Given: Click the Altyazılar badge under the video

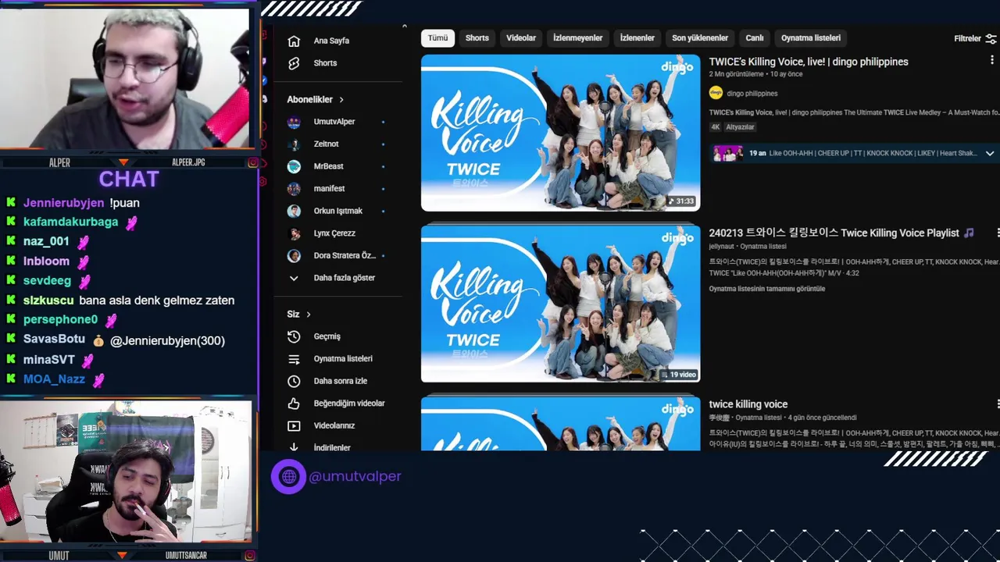Looking at the screenshot, I should [x=740, y=126].
